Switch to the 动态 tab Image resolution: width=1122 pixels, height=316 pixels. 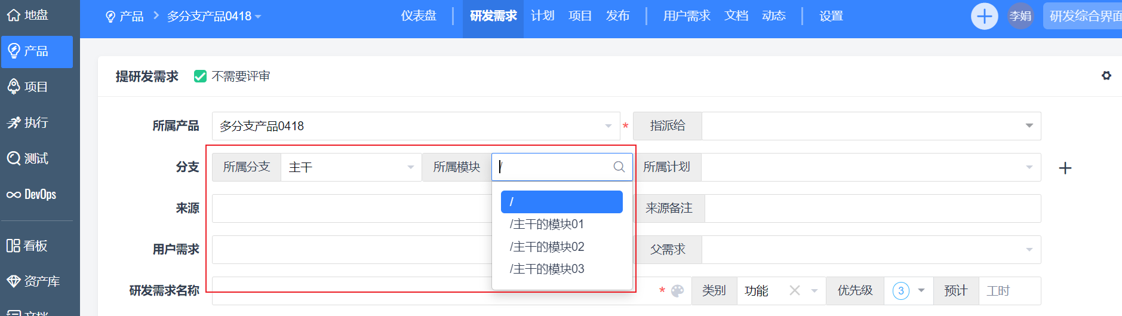[x=774, y=16]
